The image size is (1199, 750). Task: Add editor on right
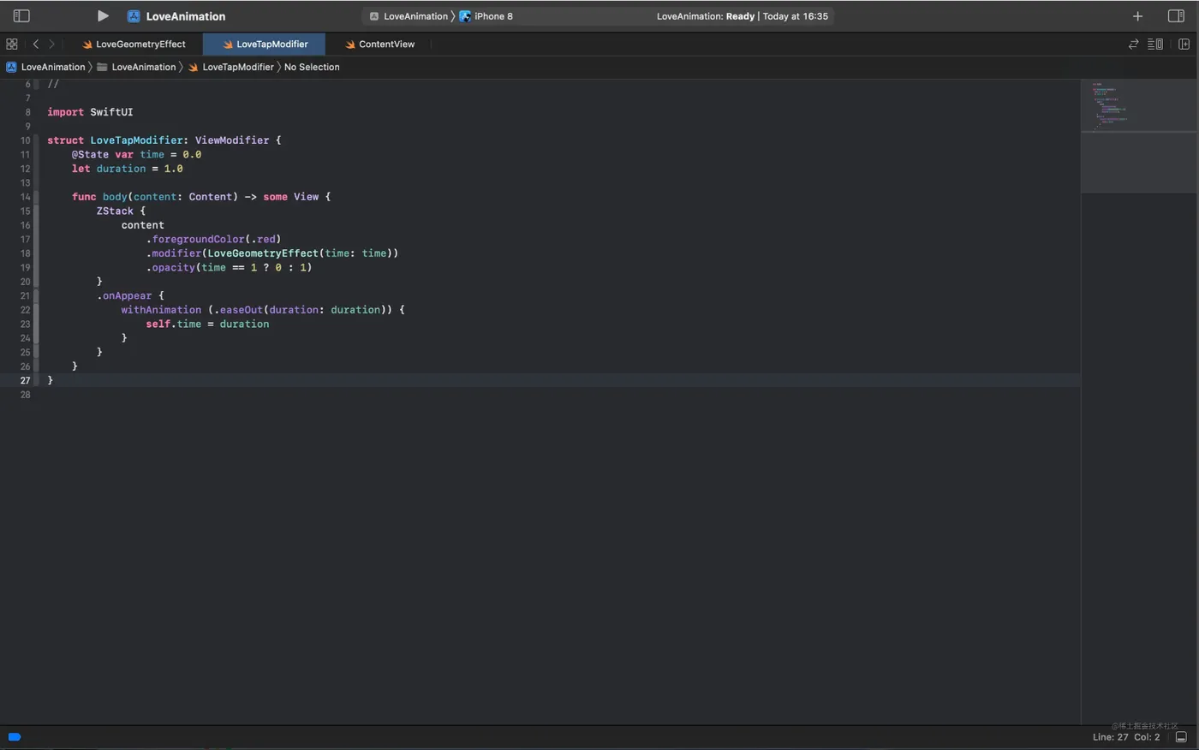pos(1184,44)
